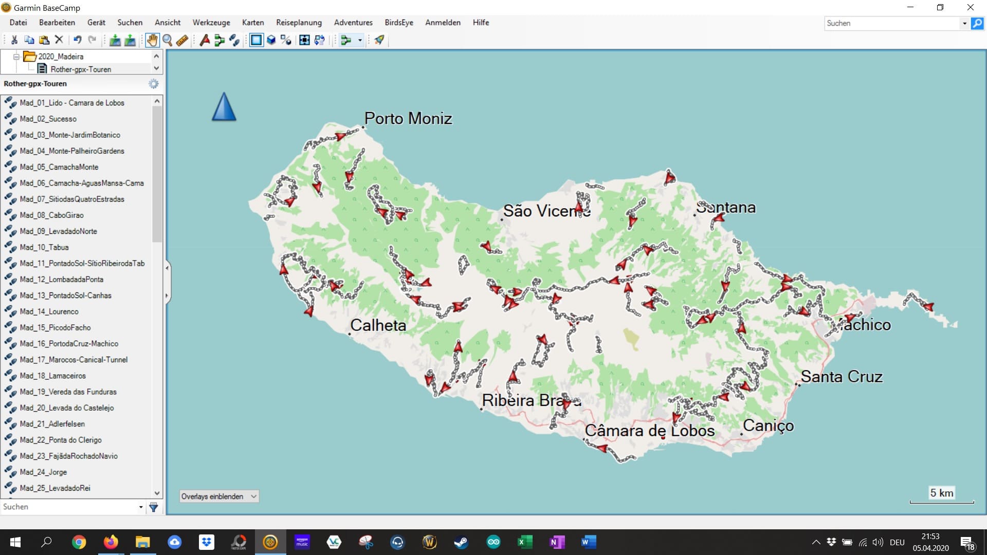Select the New Waypoint flag tool
This screenshot has height=555, width=987.
tap(205, 40)
